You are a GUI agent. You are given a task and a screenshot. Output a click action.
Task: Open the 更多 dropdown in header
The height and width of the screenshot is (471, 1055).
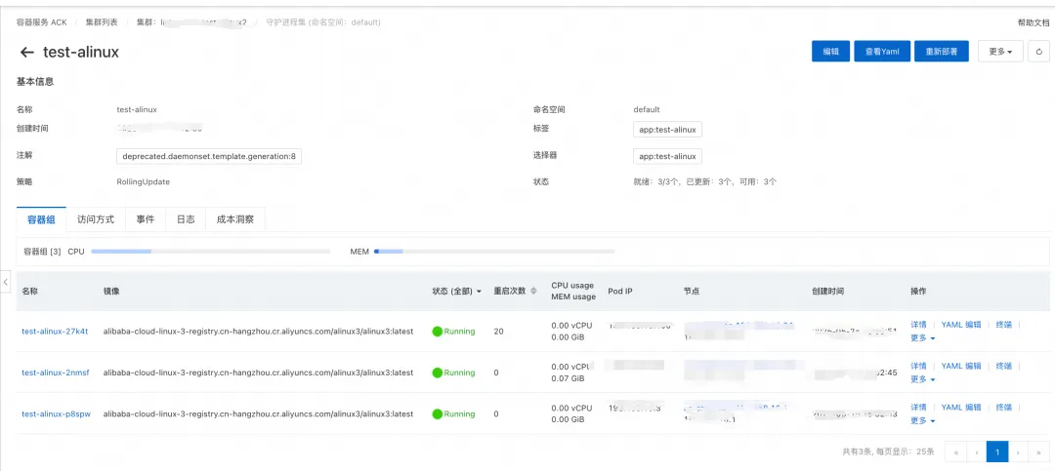pyautogui.click(x=1000, y=52)
